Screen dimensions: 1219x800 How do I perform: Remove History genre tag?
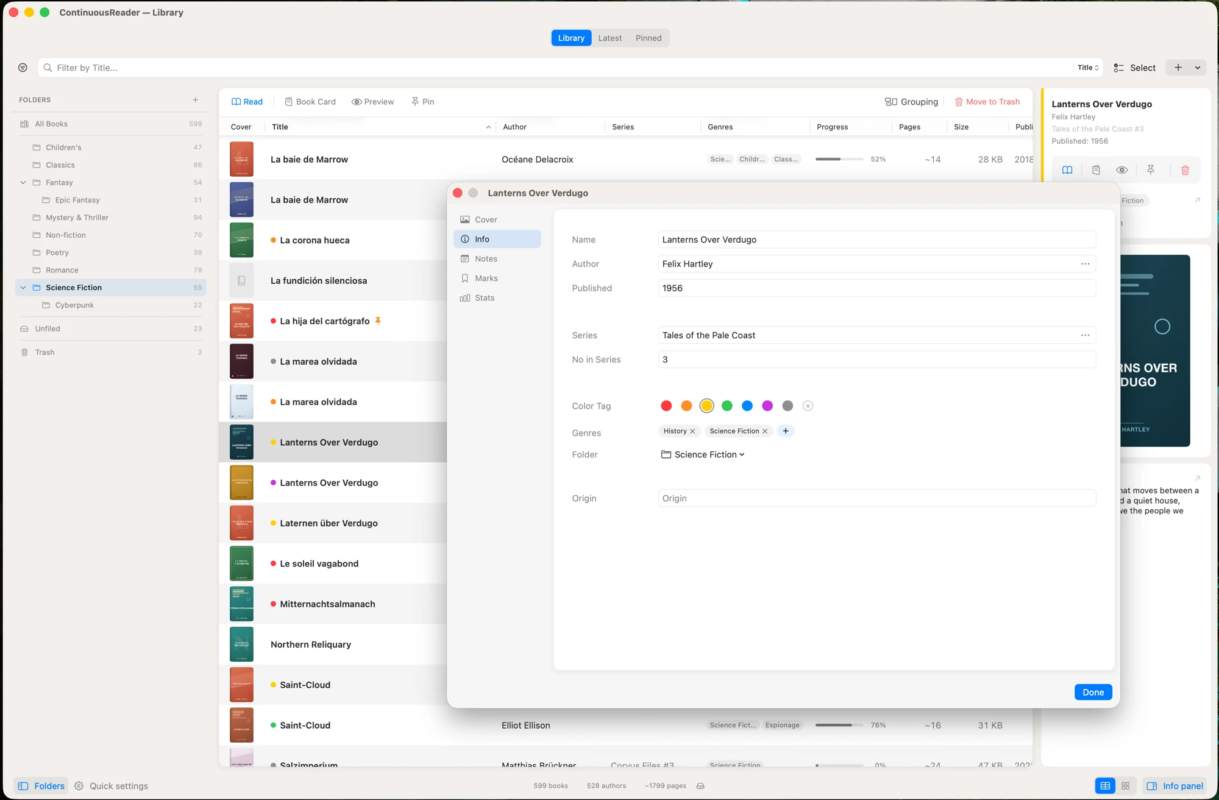pyautogui.click(x=692, y=431)
